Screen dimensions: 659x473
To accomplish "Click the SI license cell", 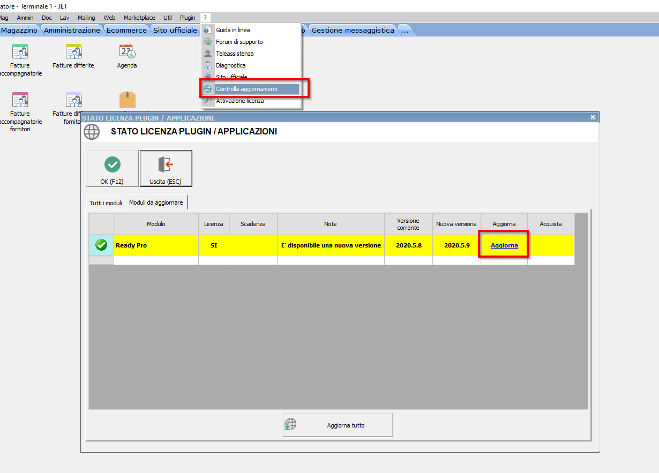I will pyautogui.click(x=214, y=245).
